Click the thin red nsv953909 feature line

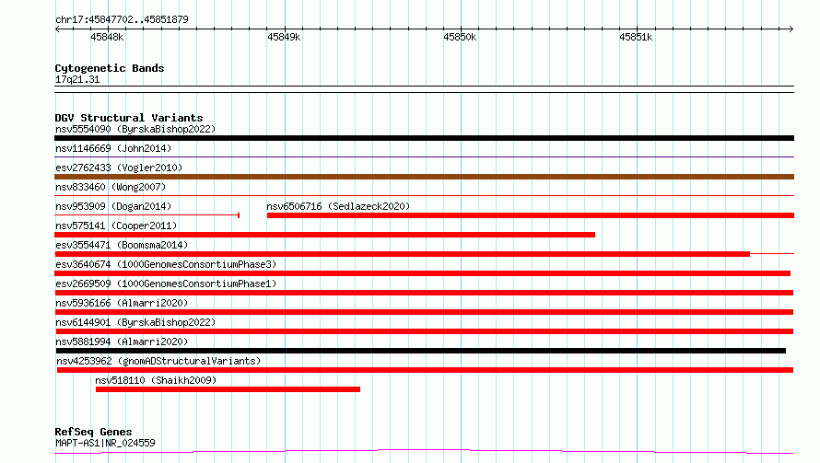pos(146,214)
